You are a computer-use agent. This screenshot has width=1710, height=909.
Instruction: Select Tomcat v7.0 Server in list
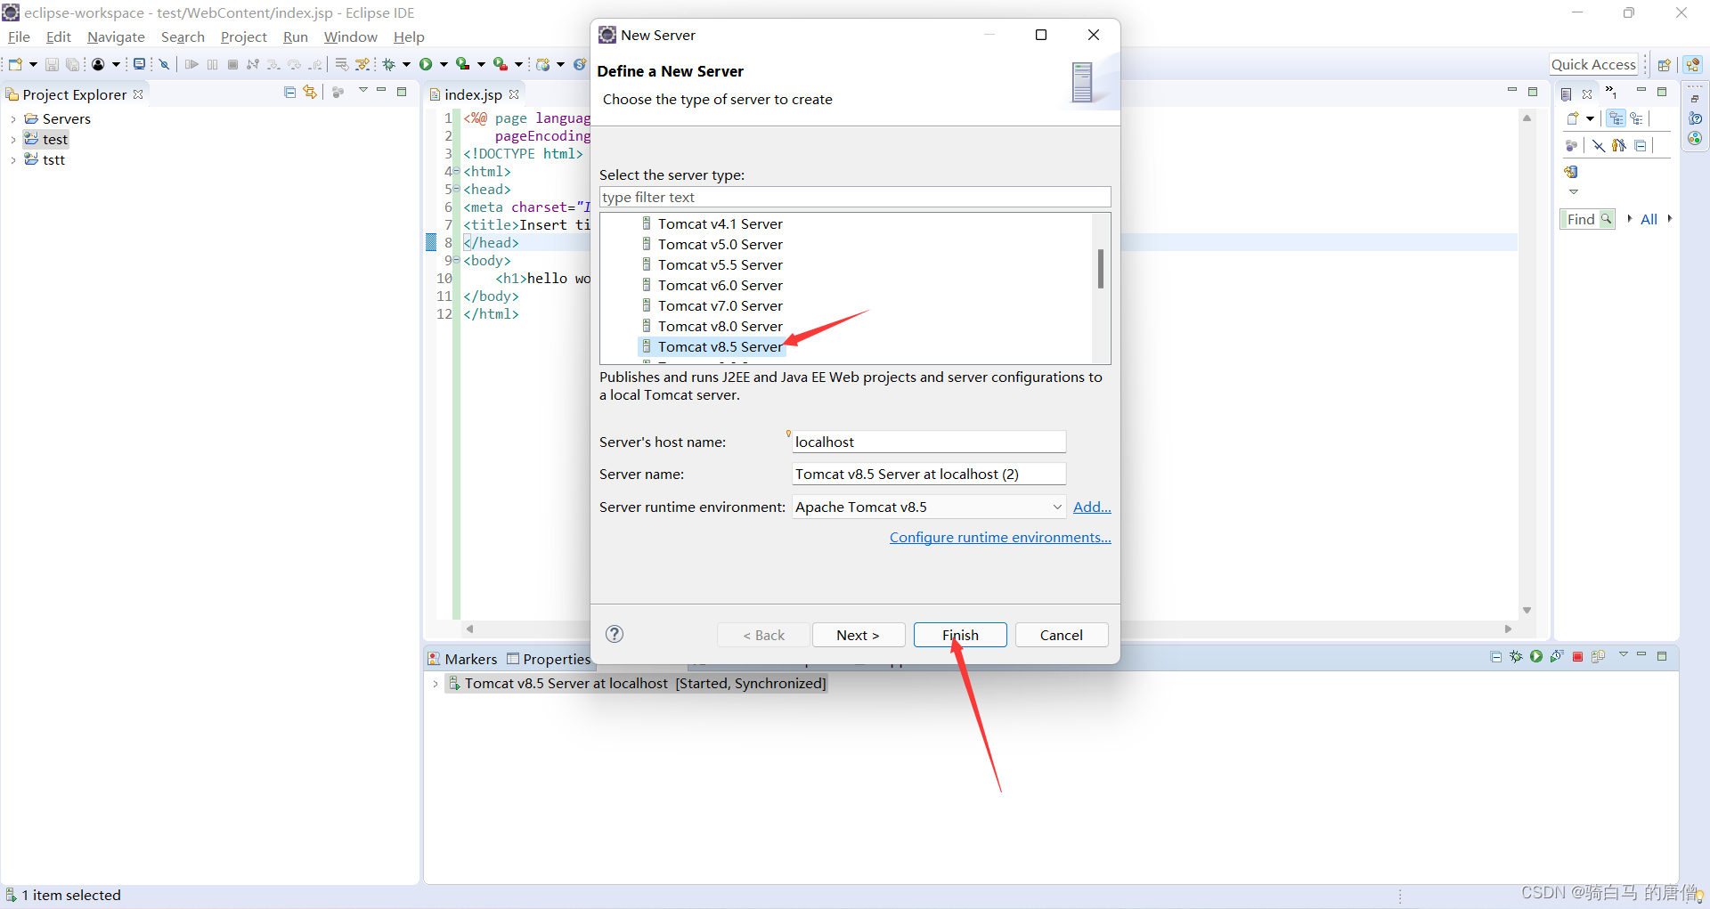(720, 306)
